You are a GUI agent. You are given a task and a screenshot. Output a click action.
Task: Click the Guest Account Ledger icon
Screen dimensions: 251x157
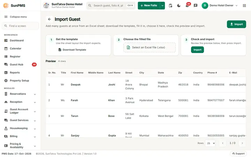pos(6,111)
